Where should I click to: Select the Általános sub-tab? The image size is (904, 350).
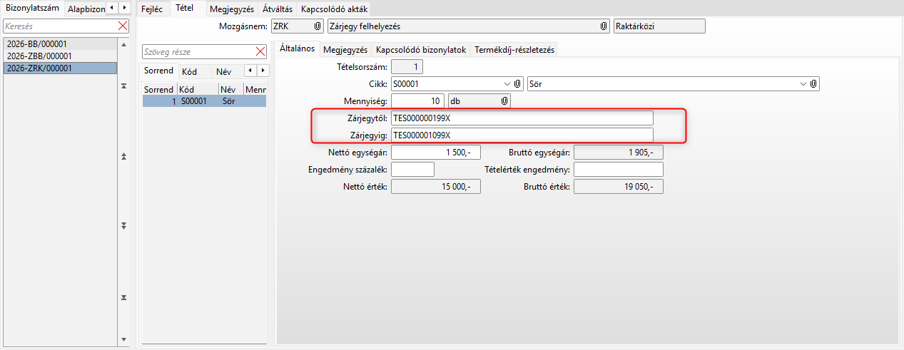(297, 49)
